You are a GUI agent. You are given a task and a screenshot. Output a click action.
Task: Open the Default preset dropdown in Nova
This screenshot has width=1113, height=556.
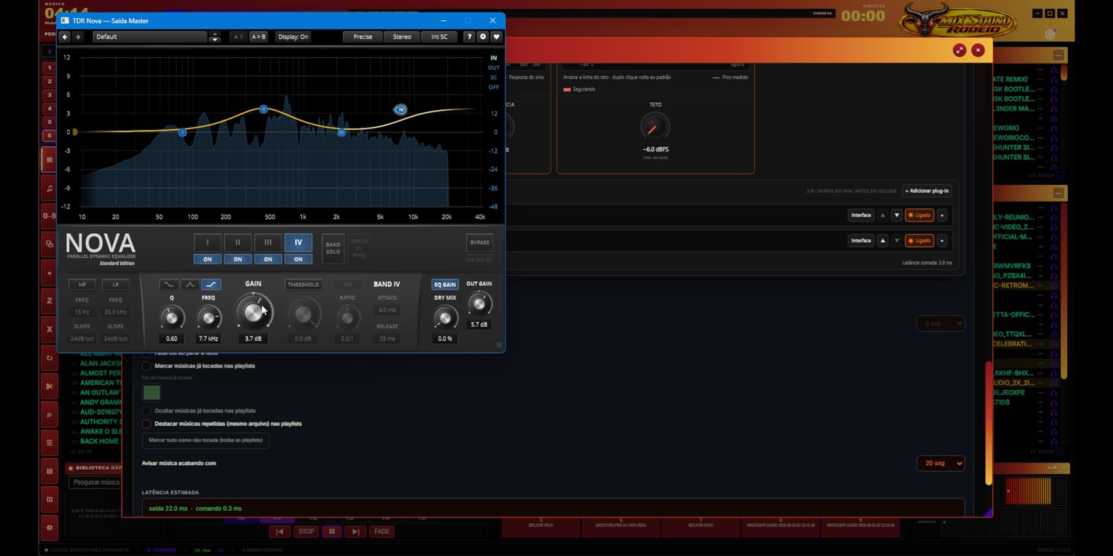[150, 37]
